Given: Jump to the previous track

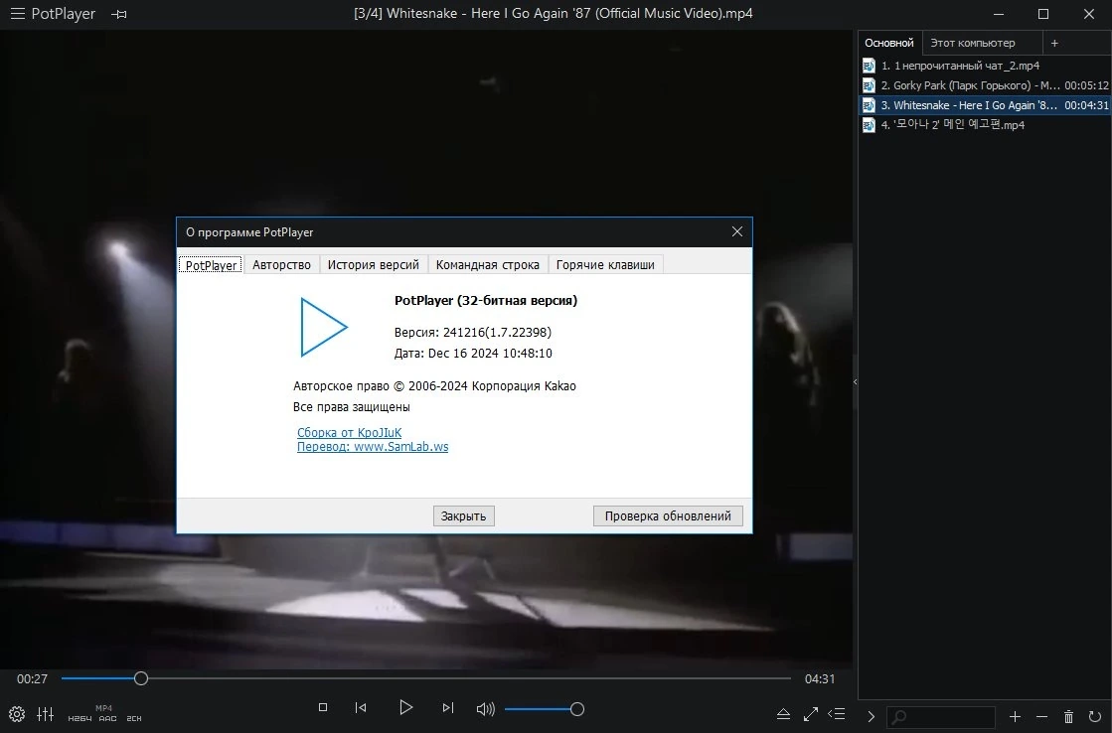Looking at the screenshot, I should point(361,707).
